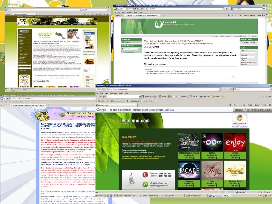Click the legalenoi.com address bar
Viewport: 272px width, 204px height.
(164, 89)
